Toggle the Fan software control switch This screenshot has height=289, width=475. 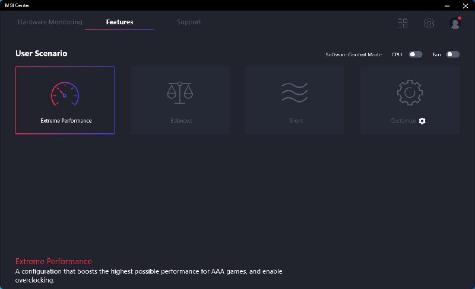(x=453, y=54)
